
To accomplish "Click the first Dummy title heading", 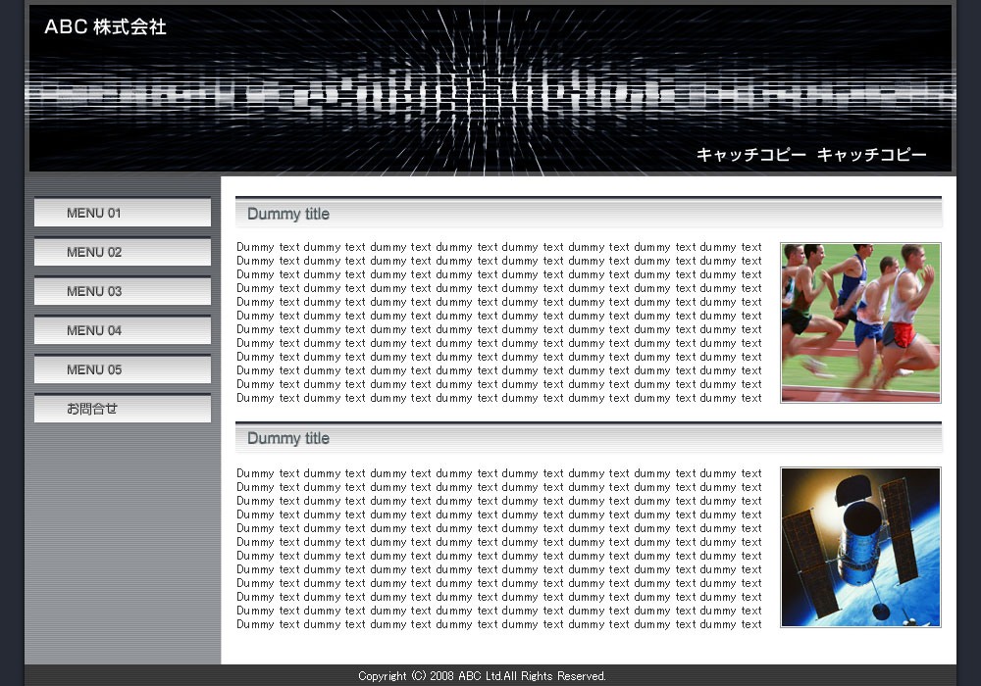I will click(x=288, y=214).
